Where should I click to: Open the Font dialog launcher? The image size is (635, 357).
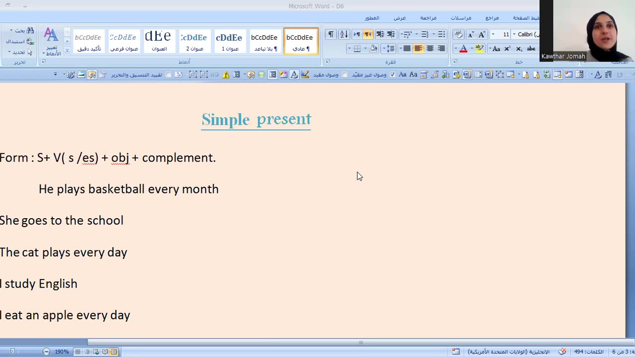coord(455,61)
